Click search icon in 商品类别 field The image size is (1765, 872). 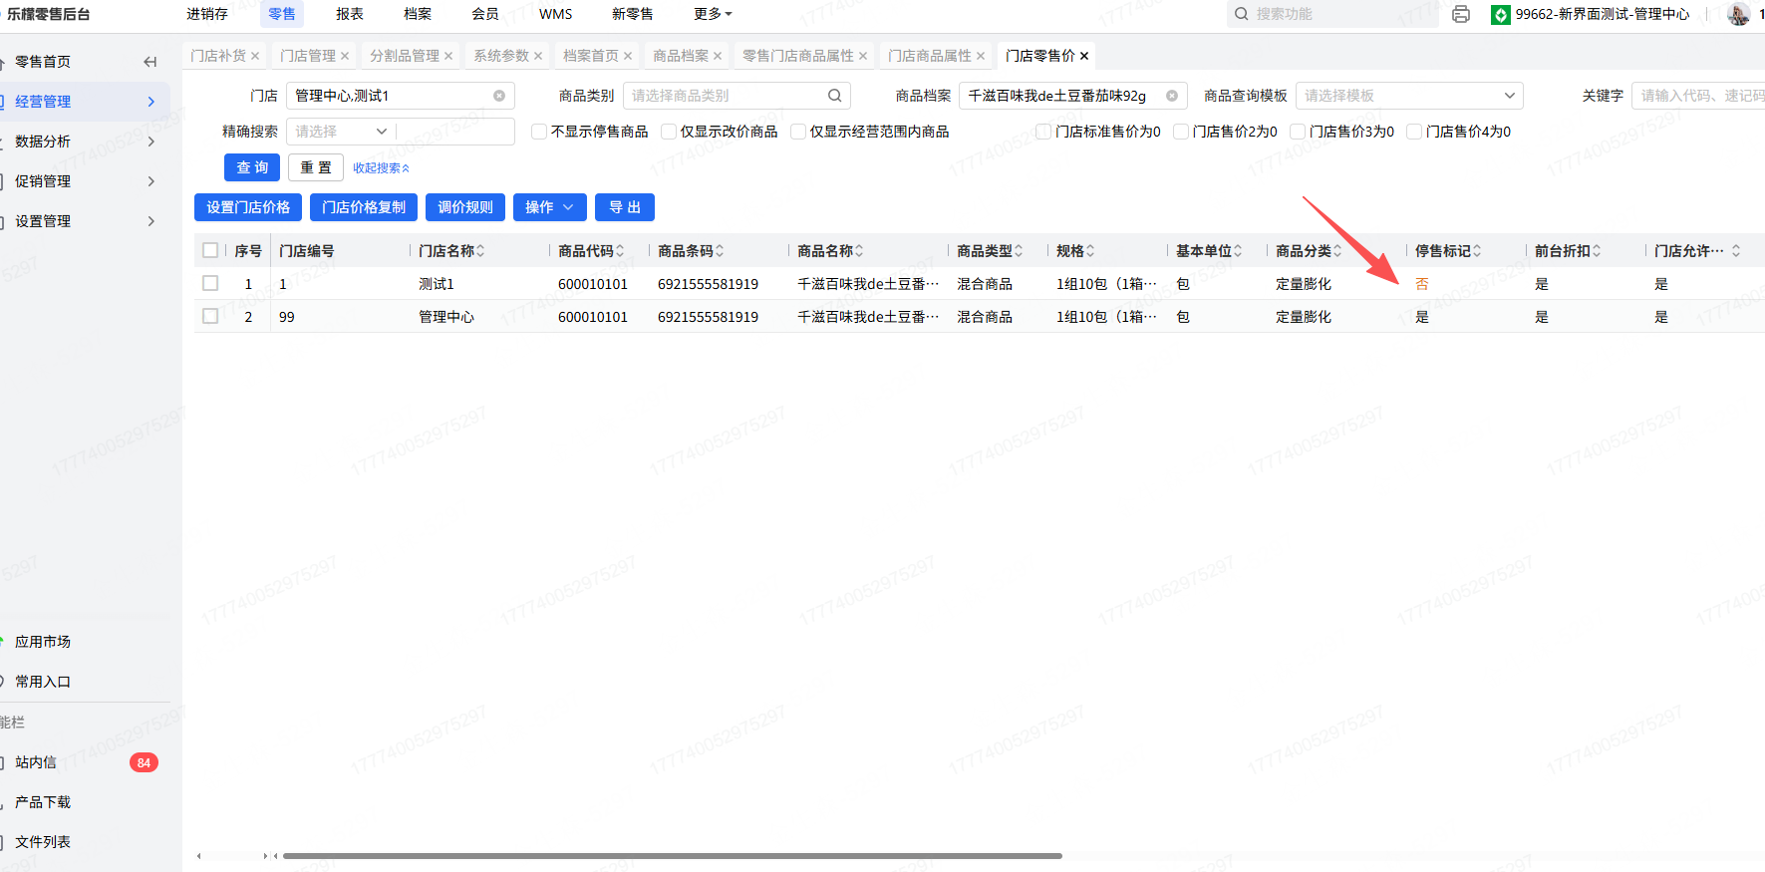point(835,96)
